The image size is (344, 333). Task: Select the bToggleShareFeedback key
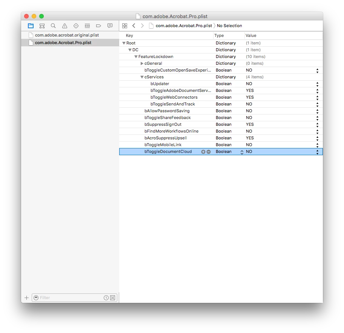pyautogui.click(x=167, y=118)
